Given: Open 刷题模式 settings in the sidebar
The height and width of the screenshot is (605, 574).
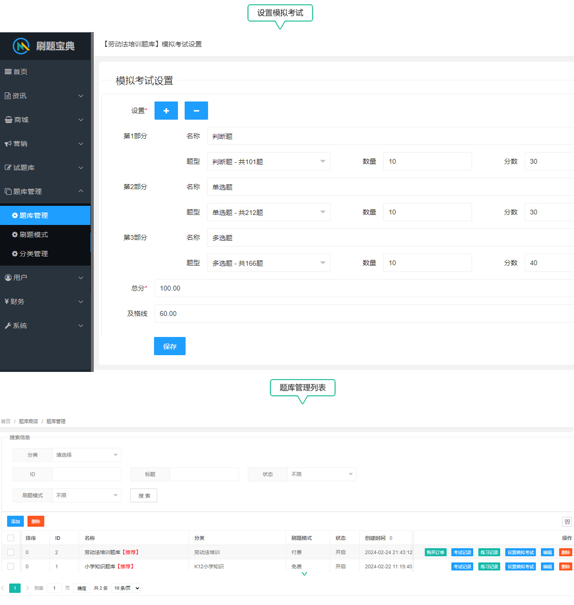Looking at the screenshot, I should pos(33,235).
